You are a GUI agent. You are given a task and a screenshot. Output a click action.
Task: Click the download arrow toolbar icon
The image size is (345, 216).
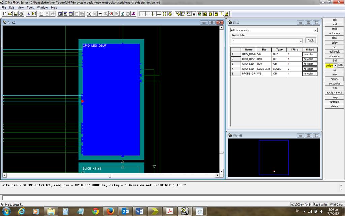click(221, 14)
